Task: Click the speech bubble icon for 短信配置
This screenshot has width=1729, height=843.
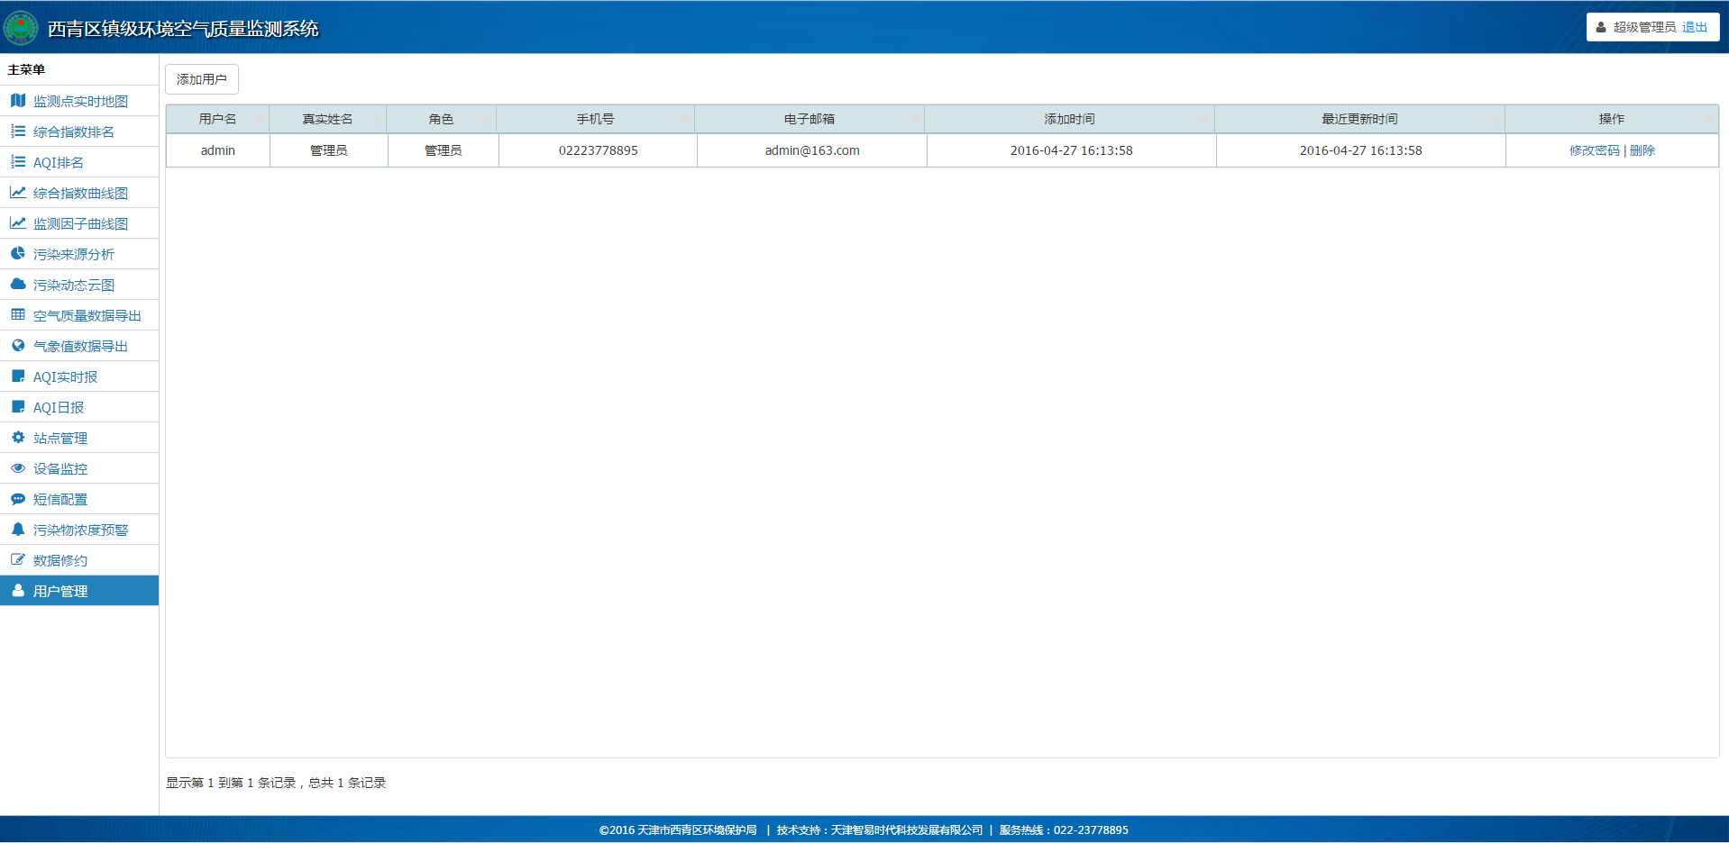Action: pyautogui.click(x=18, y=499)
